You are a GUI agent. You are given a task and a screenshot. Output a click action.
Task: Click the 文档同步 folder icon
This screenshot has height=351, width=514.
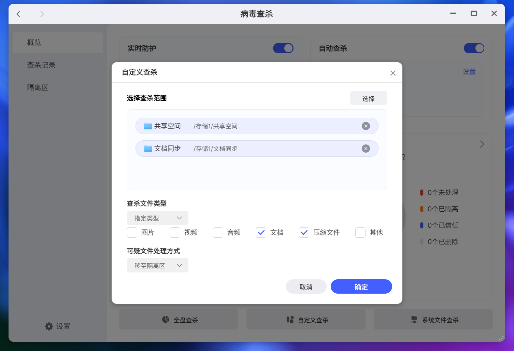[x=148, y=149]
